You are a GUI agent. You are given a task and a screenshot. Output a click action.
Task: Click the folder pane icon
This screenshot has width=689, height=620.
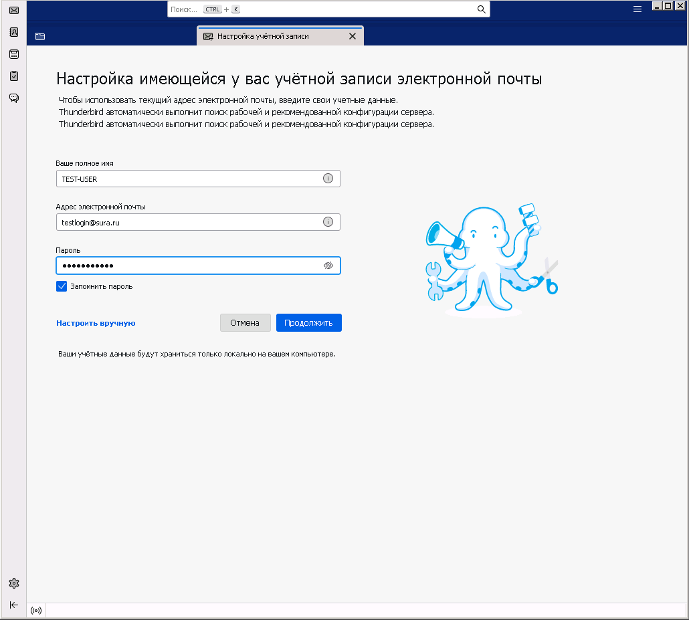[x=40, y=36]
